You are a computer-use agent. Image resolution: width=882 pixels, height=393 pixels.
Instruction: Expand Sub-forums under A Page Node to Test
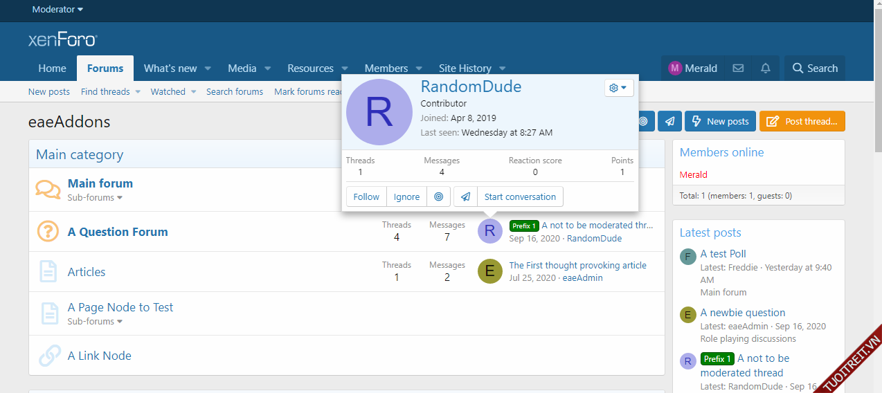pyautogui.click(x=95, y=322)
